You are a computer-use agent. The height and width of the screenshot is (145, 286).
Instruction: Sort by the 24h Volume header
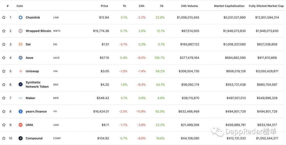point(189,6)
